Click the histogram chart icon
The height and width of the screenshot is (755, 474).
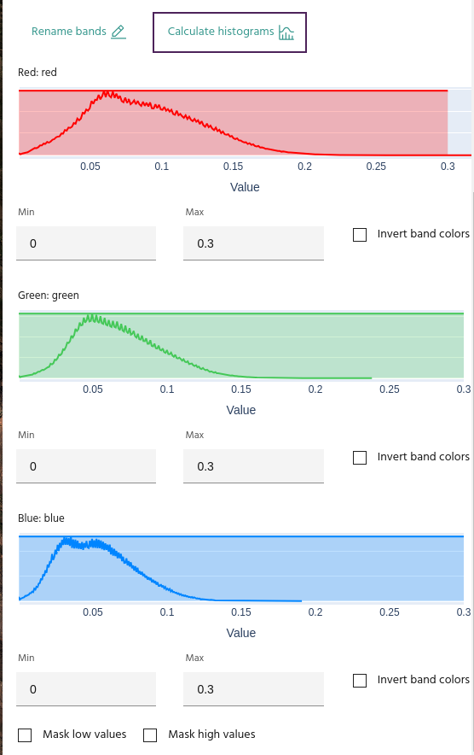pos(286,32)
